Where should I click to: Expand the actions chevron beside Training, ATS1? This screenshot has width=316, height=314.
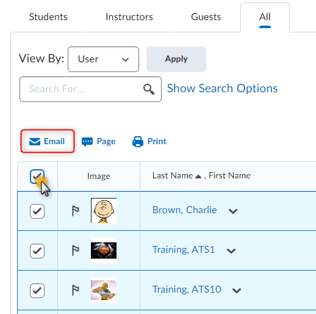[231, 251]
